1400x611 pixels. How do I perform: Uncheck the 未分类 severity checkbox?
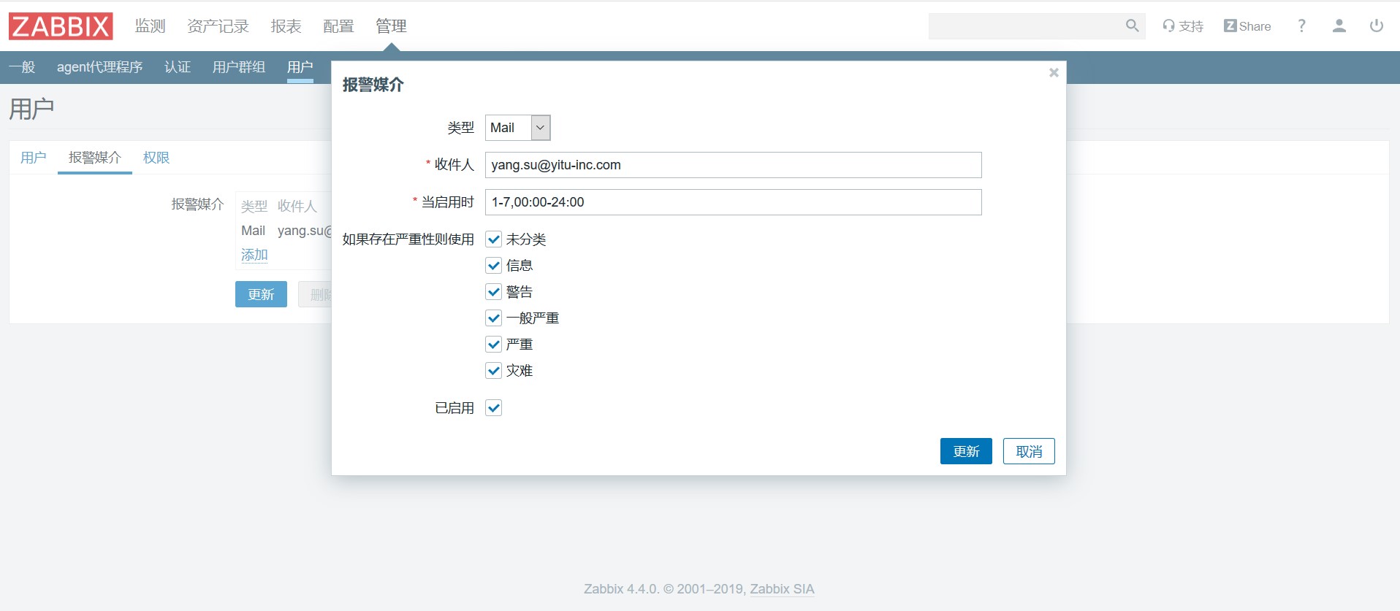494,239
